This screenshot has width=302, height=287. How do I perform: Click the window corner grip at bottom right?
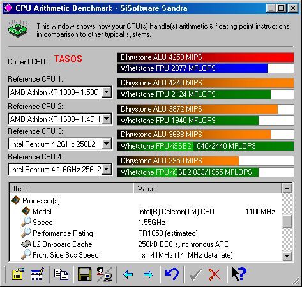[296, 281]
